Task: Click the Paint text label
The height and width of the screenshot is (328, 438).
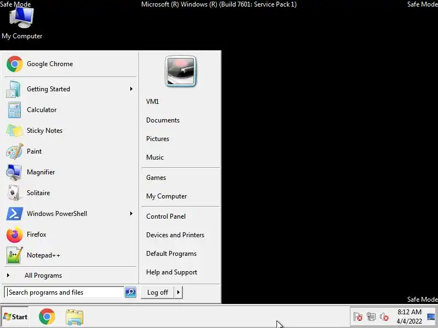Action: tap(34, 151)
